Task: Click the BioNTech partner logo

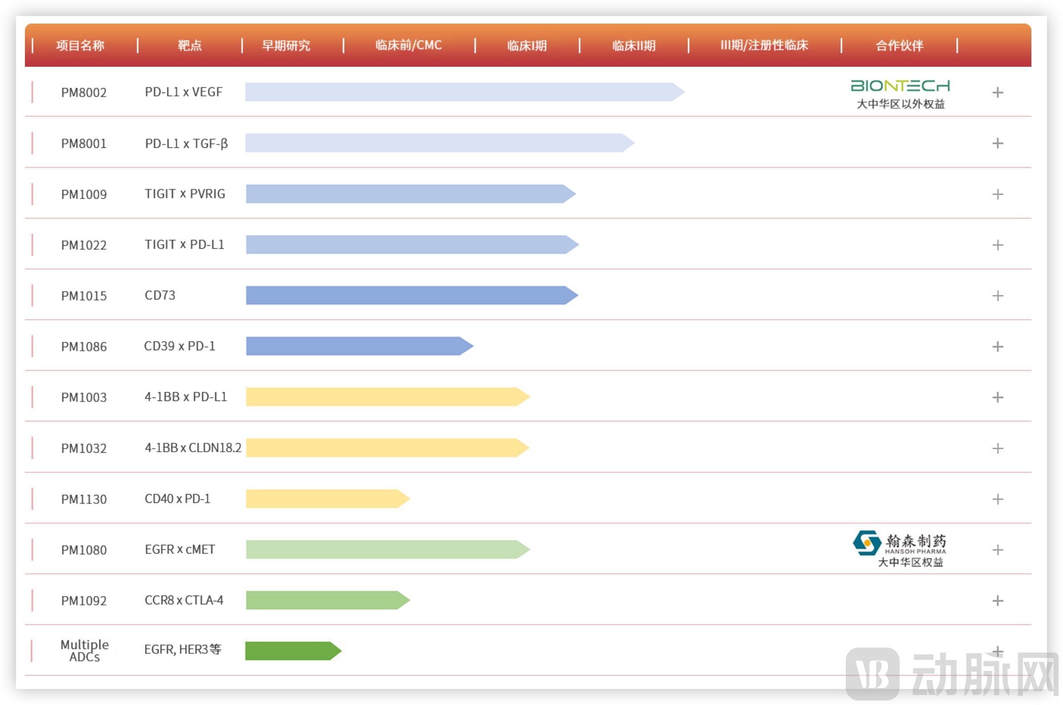Action: click(x=900, y=86)
